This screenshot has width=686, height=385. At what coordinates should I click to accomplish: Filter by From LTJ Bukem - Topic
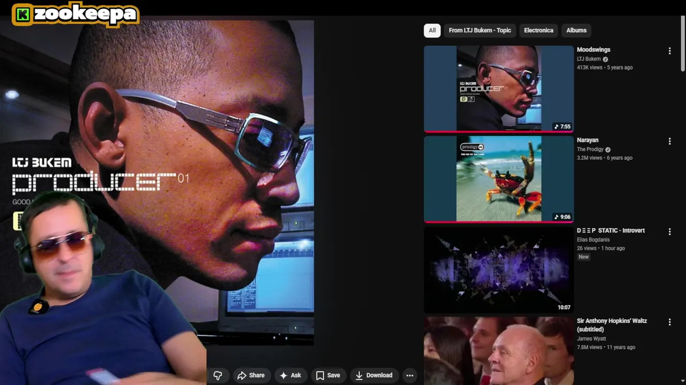click(480, 30)
